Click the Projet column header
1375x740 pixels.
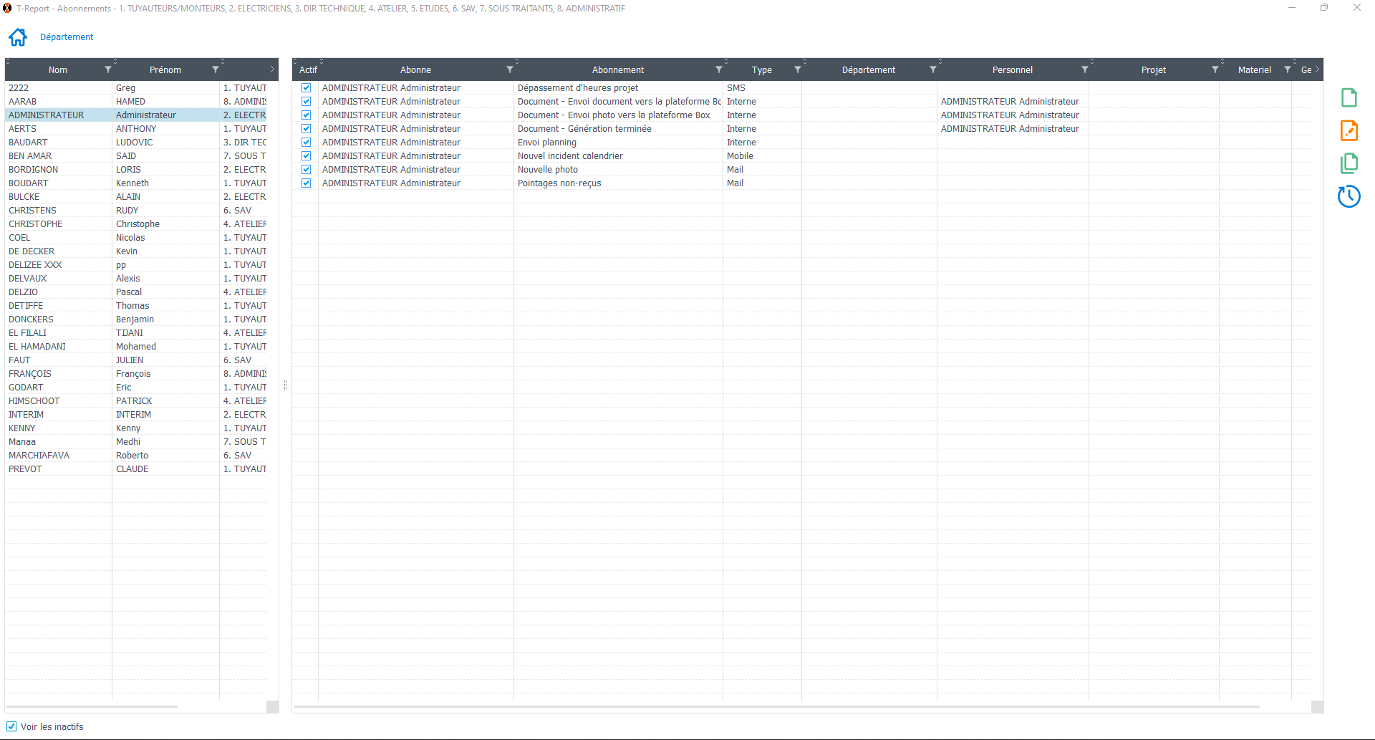click(1153, 69)
